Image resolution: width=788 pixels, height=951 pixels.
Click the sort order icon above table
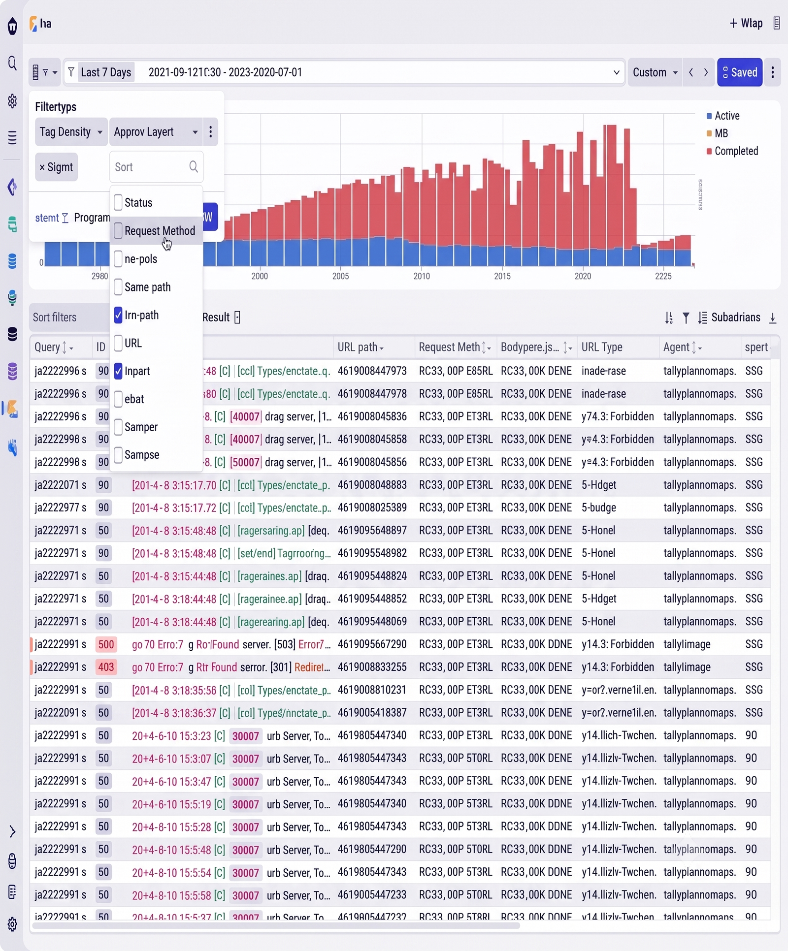pos(669,318)
